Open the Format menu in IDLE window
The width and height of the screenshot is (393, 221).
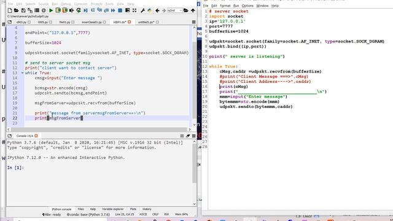[x=225, y=6]
